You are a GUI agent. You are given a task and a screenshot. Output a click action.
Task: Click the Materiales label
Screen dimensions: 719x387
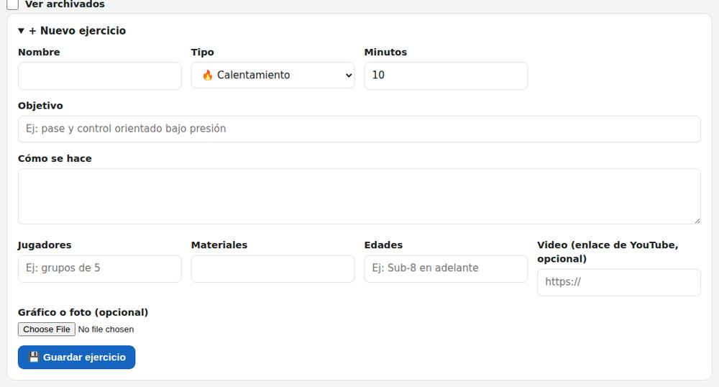219,245
